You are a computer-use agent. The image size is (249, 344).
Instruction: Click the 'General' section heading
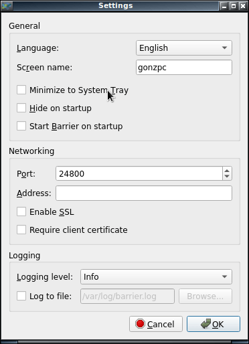[x=25, y=26]
